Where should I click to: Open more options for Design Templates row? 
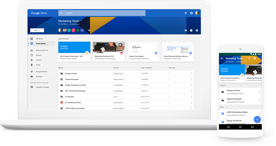(x=191, y=85)
